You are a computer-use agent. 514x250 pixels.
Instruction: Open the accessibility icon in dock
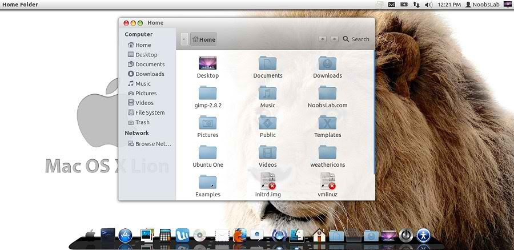(423, 235)
